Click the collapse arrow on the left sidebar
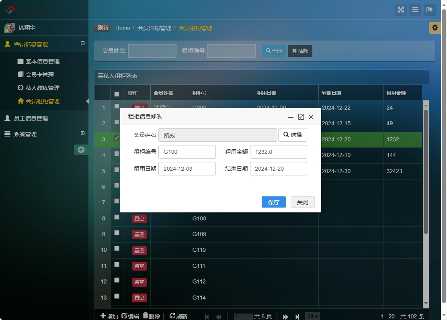Screen dimensions: 447x320 point(81,149)
